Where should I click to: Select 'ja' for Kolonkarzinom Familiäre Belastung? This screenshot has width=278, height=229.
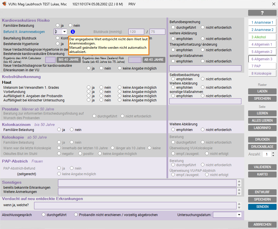click(59, 130)
